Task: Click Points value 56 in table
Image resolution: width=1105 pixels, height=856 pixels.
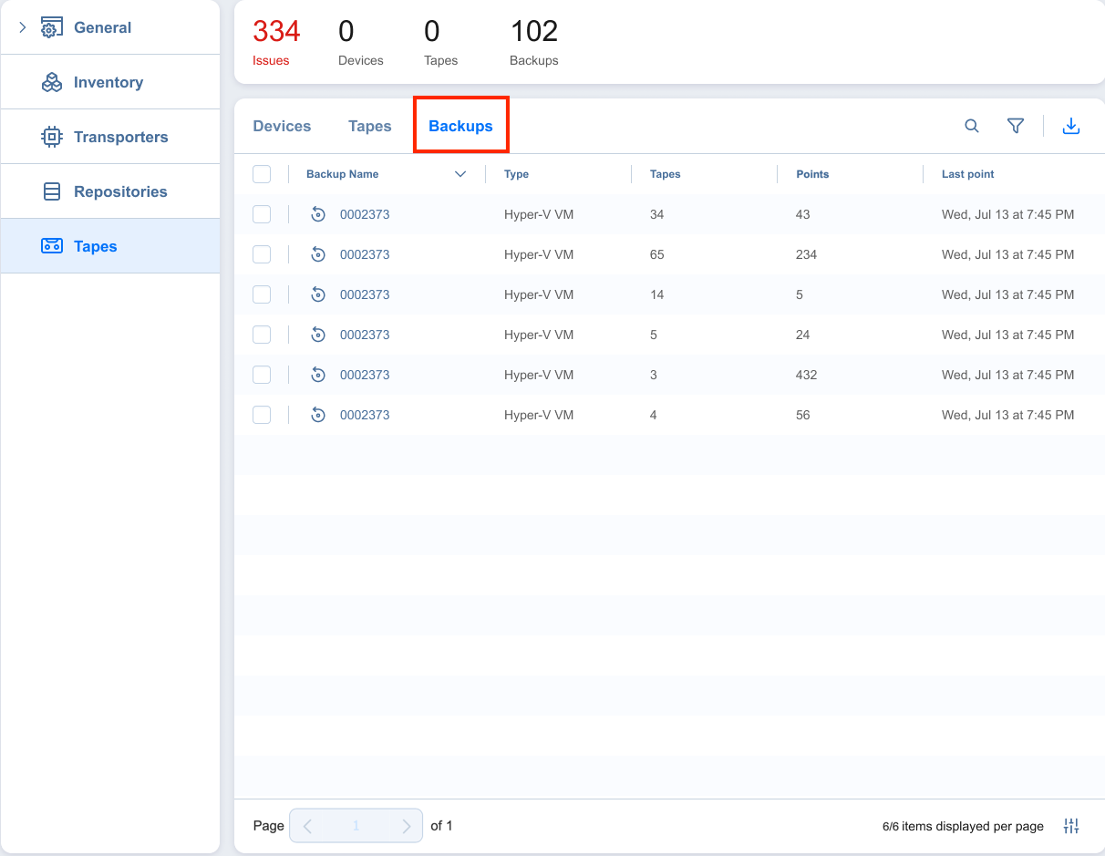Action: pyautogui.click(x=803, y=415)
